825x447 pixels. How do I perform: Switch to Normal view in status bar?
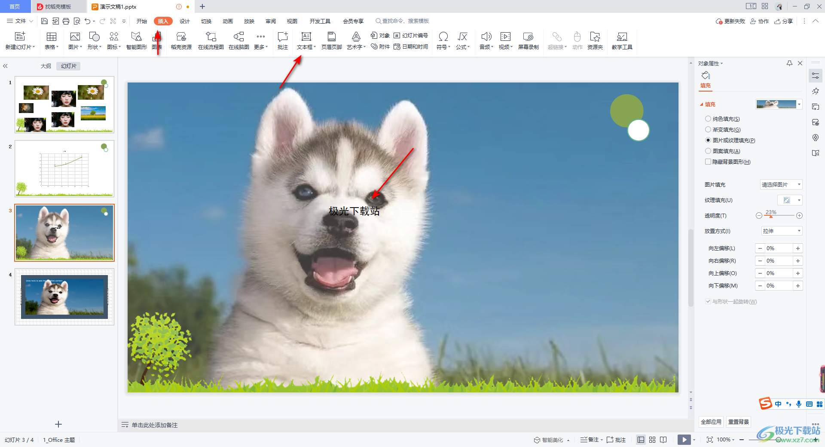641,440
